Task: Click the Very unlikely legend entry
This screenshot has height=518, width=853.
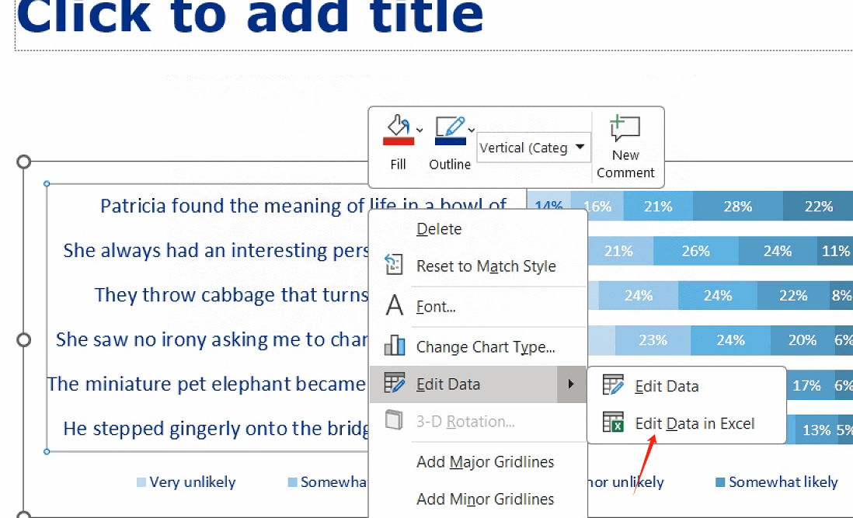Action: click(x=186, y=482)
